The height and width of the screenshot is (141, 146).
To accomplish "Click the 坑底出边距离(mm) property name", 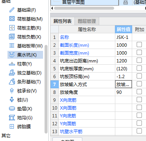I will (79, 61).
